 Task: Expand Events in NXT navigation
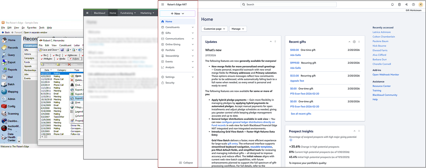(x=193, y=62)
